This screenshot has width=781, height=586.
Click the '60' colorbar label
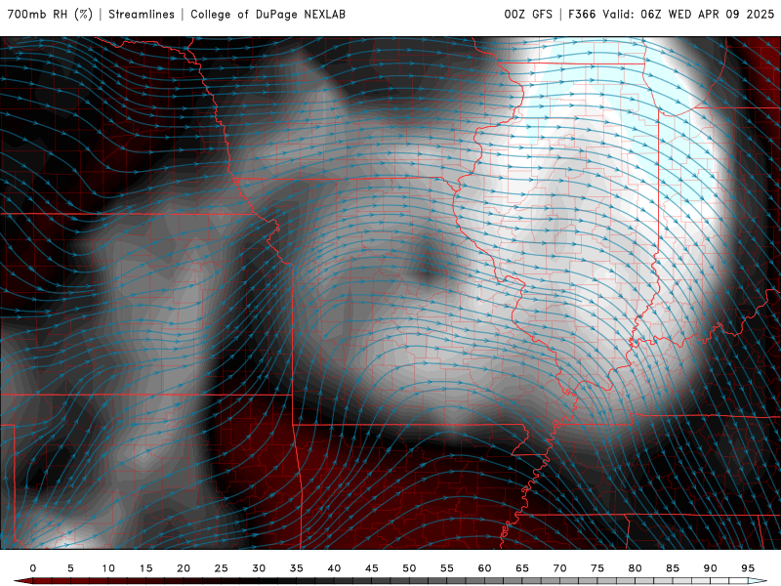click(x=484, y=568)
